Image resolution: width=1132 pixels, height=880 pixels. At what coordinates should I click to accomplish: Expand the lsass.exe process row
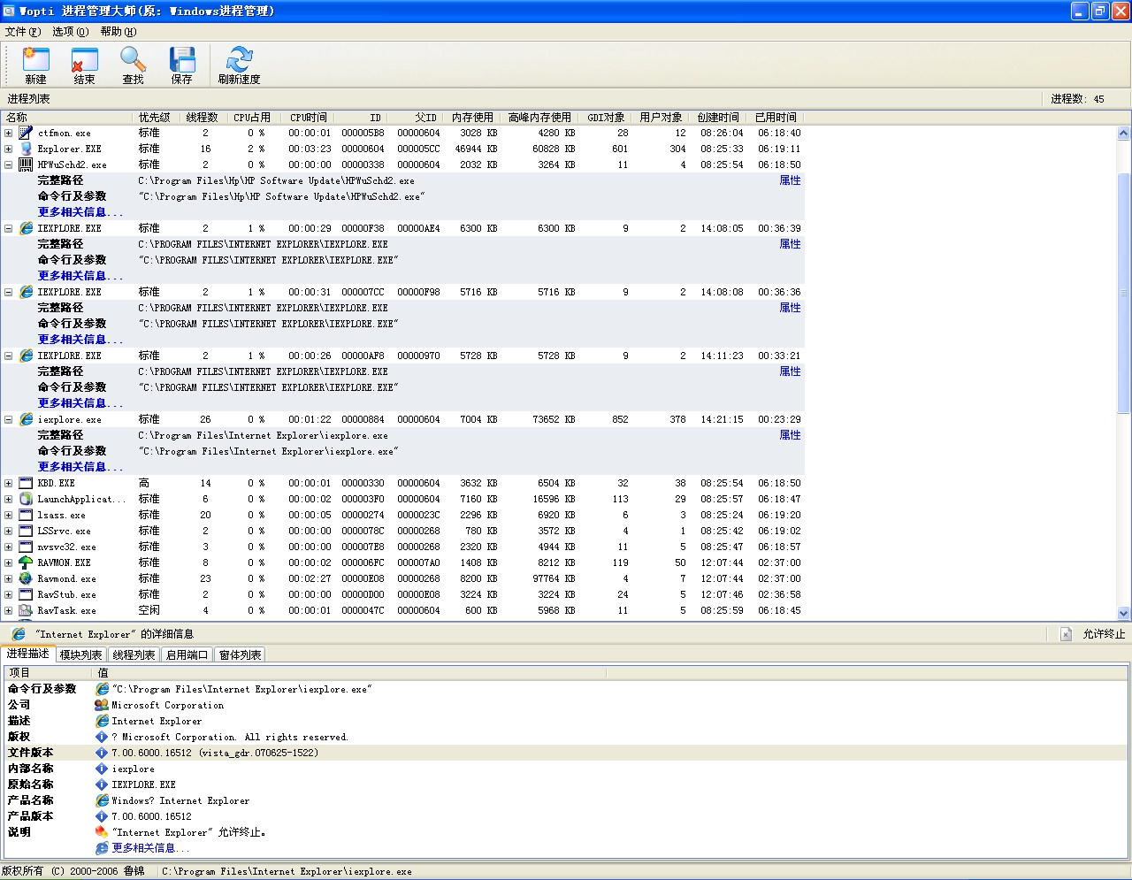(x=8, y=516)
